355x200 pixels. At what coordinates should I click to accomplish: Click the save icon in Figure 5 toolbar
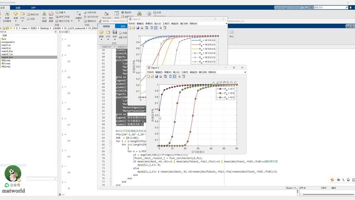click(157, 76)
